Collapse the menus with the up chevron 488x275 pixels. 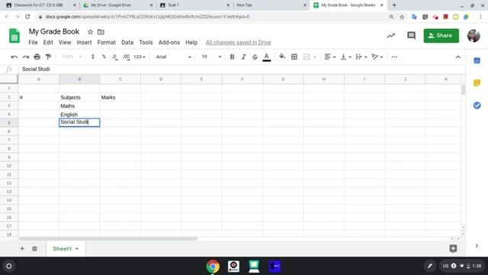coord(458,57)
